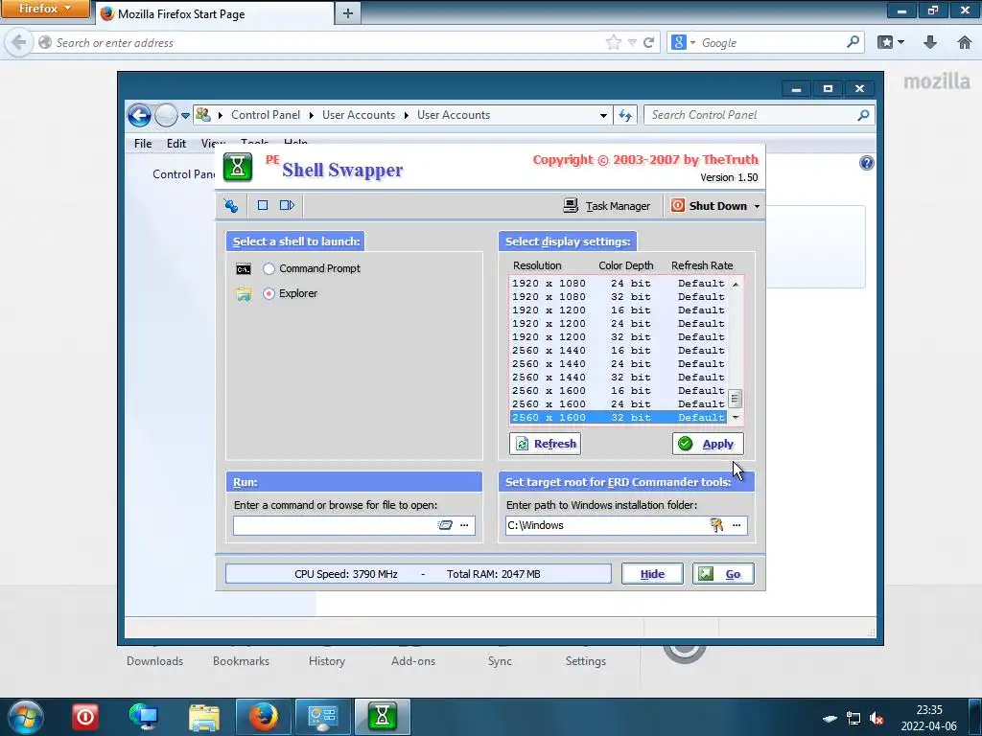Click the Explorer folder icon
Screen dimensions: 982x736
[x=244, y=294]
